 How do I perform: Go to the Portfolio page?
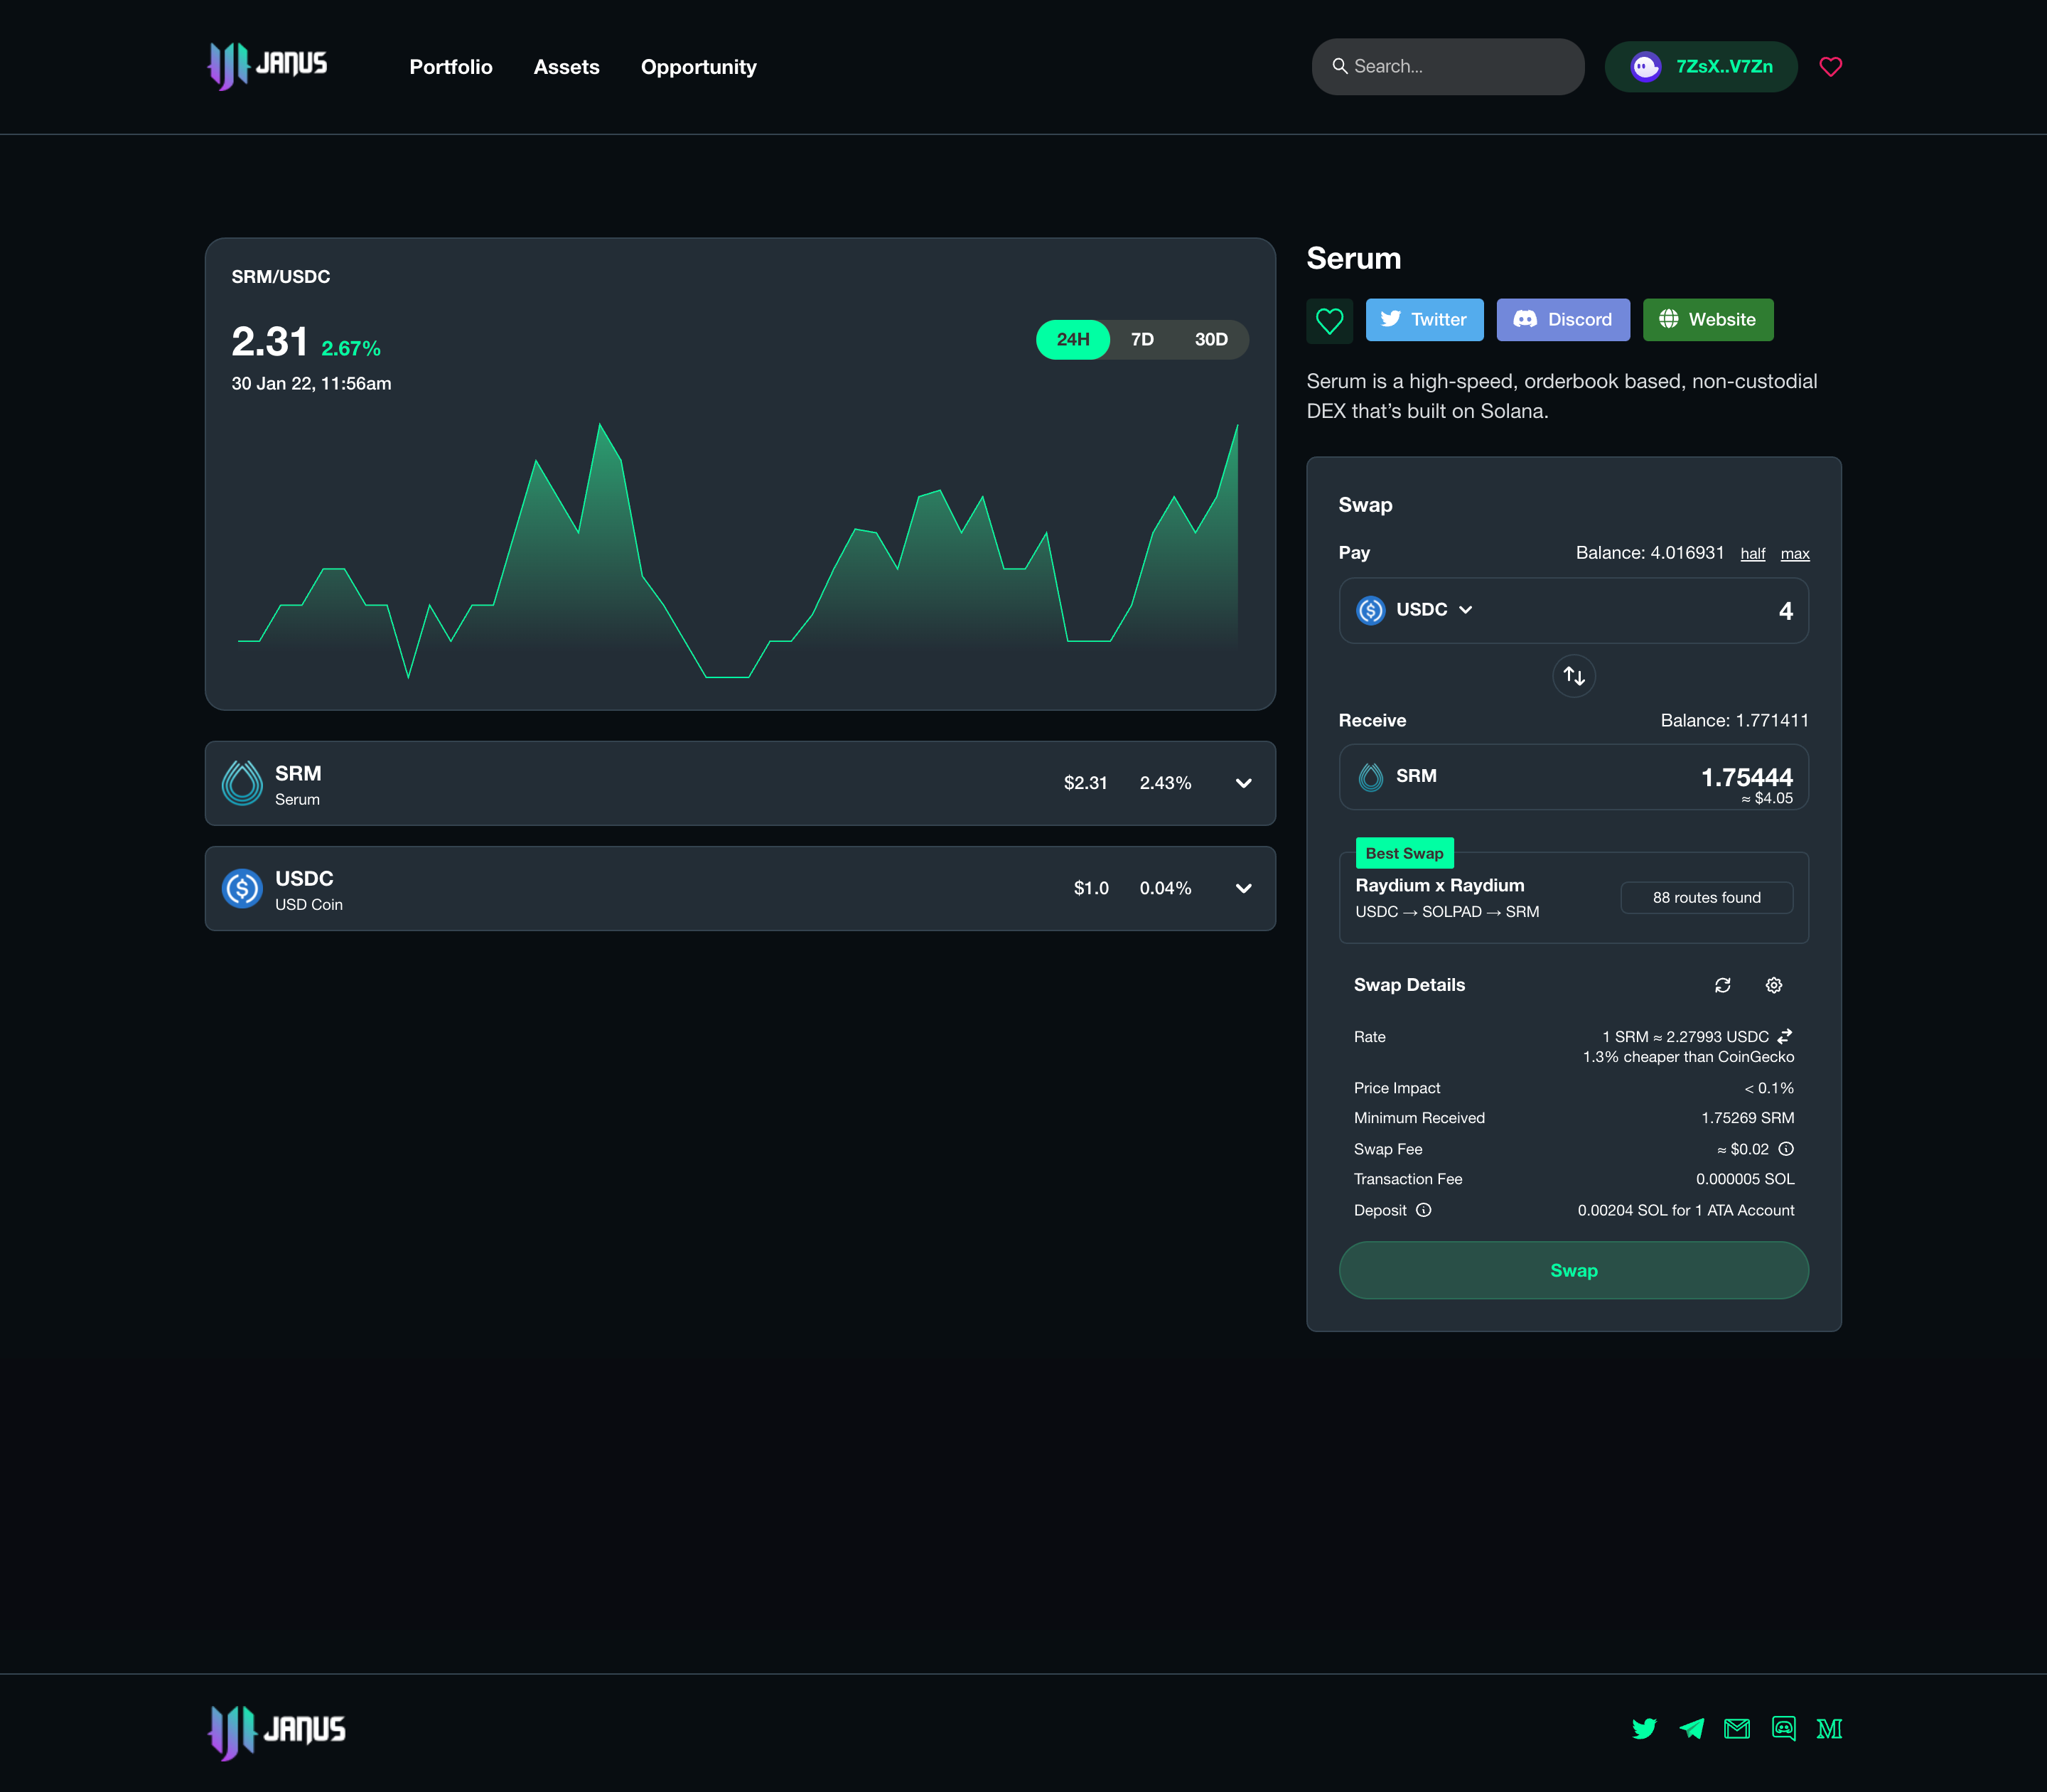point(451,67)
